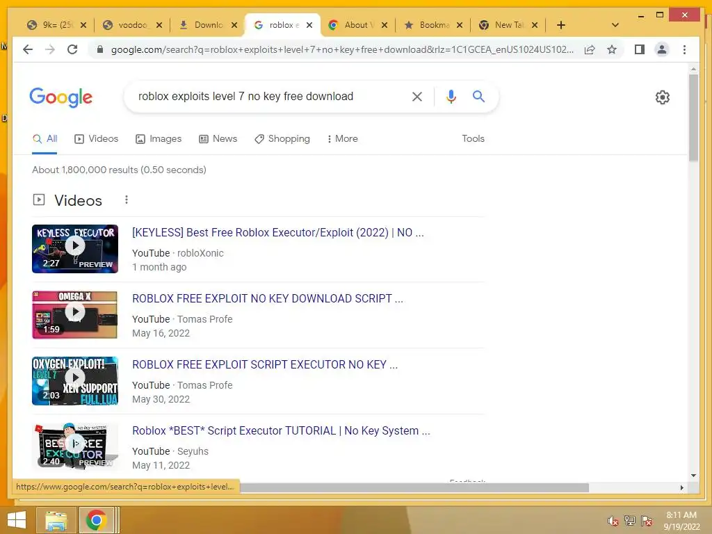Open the Windows Start menu
This screenshot has height=534, width=712.
click(17, 520)
